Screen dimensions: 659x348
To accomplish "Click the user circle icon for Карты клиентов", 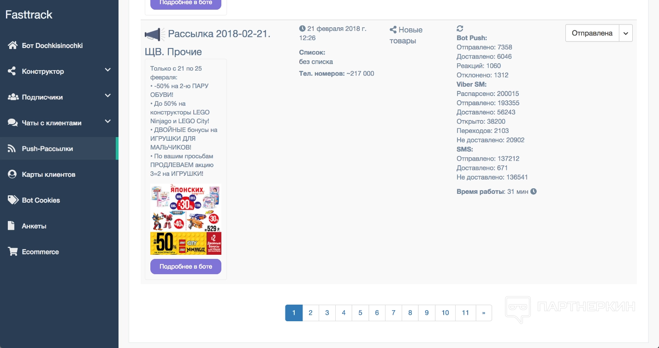I will [x=12, y=174].
